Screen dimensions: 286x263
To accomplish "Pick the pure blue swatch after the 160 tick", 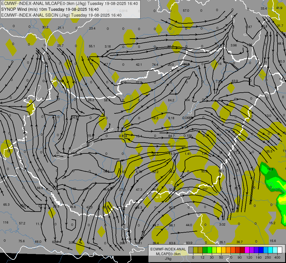I will (261, 250).
